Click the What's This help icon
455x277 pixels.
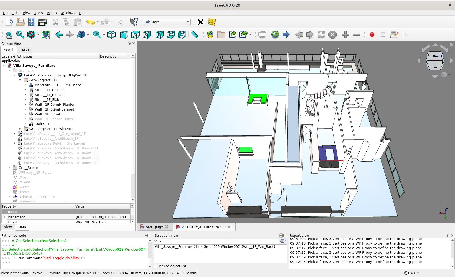[x=134, y=22]
